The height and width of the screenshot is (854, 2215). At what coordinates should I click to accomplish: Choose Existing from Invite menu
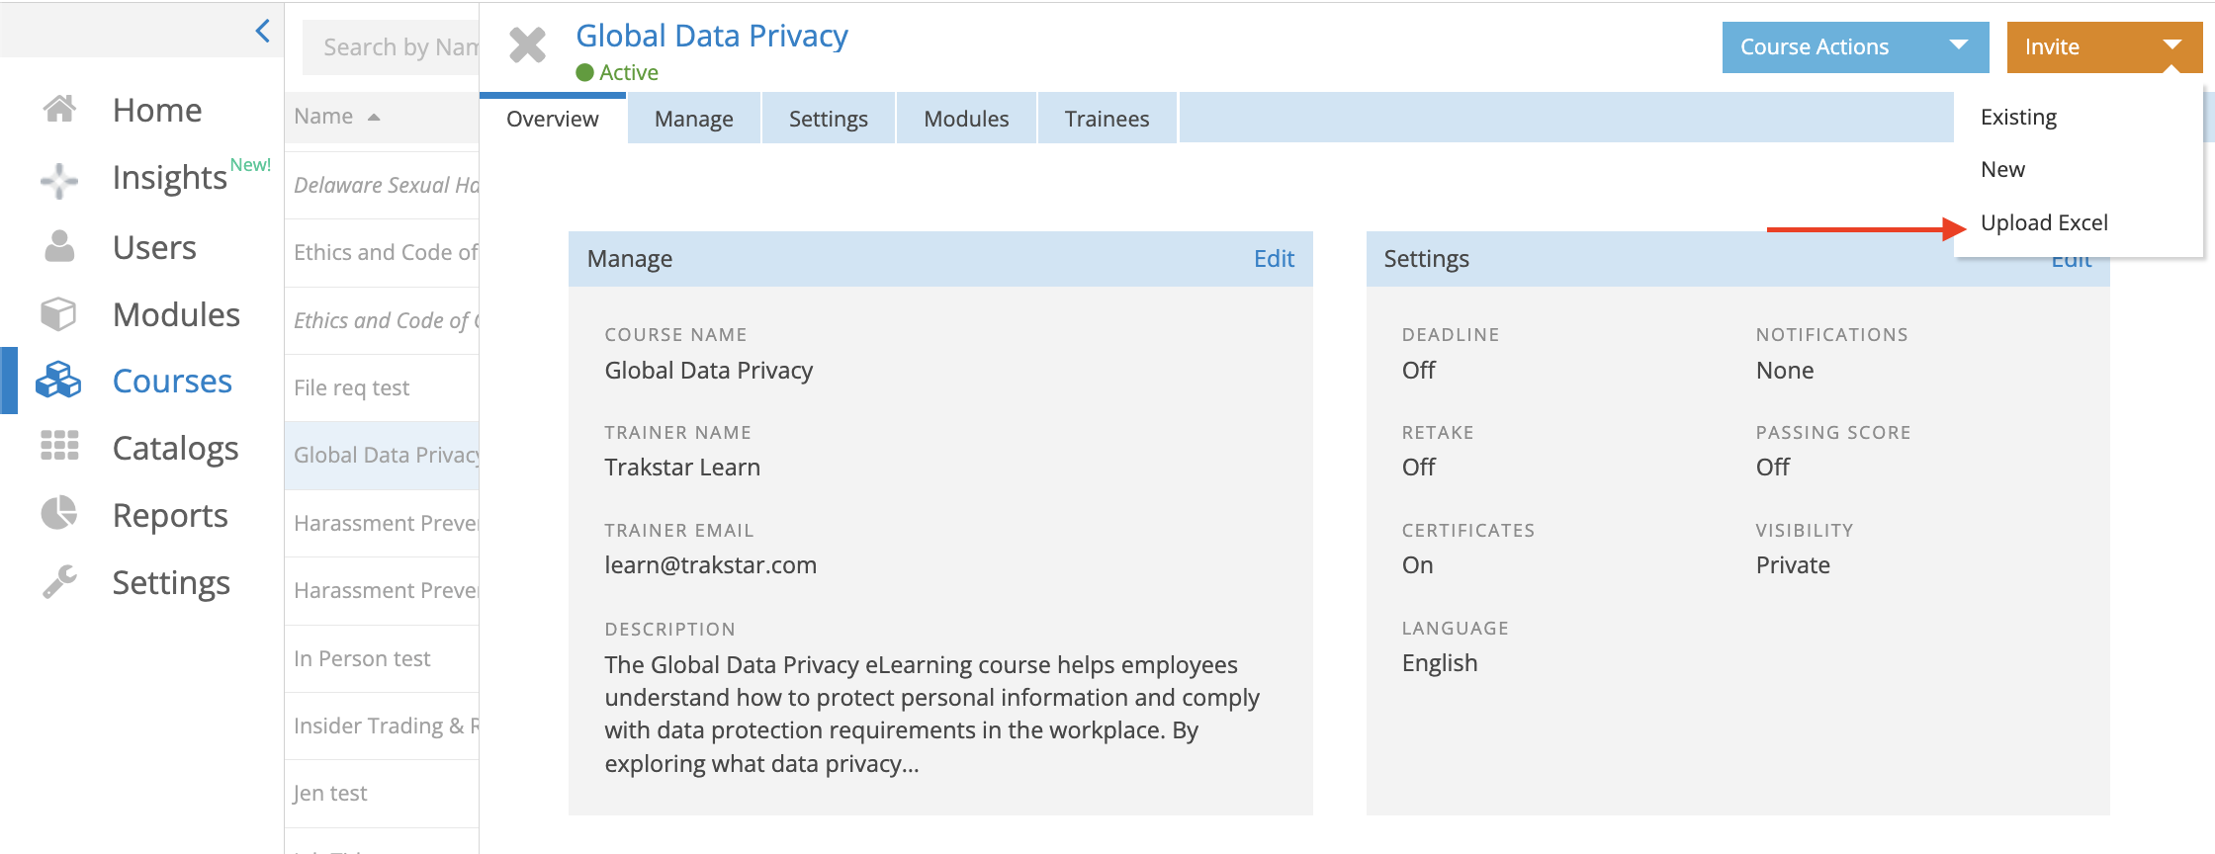pos(2018,117)
